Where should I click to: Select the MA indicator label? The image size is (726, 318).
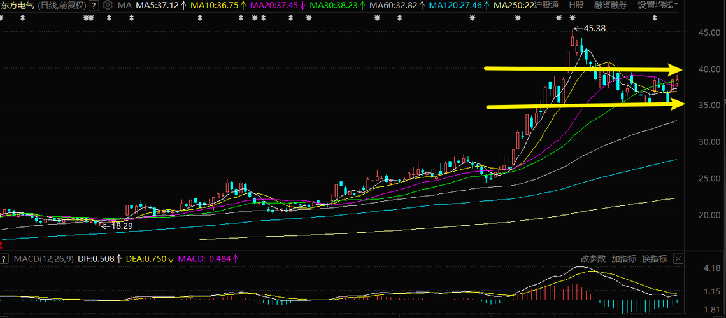124,6
